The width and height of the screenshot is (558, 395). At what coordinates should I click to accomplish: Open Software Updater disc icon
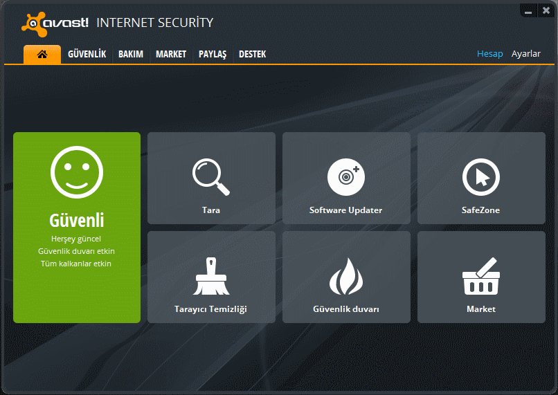tap(346, 176)
